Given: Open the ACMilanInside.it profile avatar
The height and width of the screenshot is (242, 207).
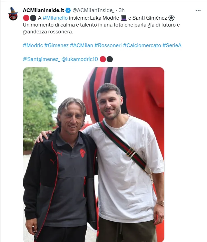Looking at the screenshot, I should coord(13,14).
